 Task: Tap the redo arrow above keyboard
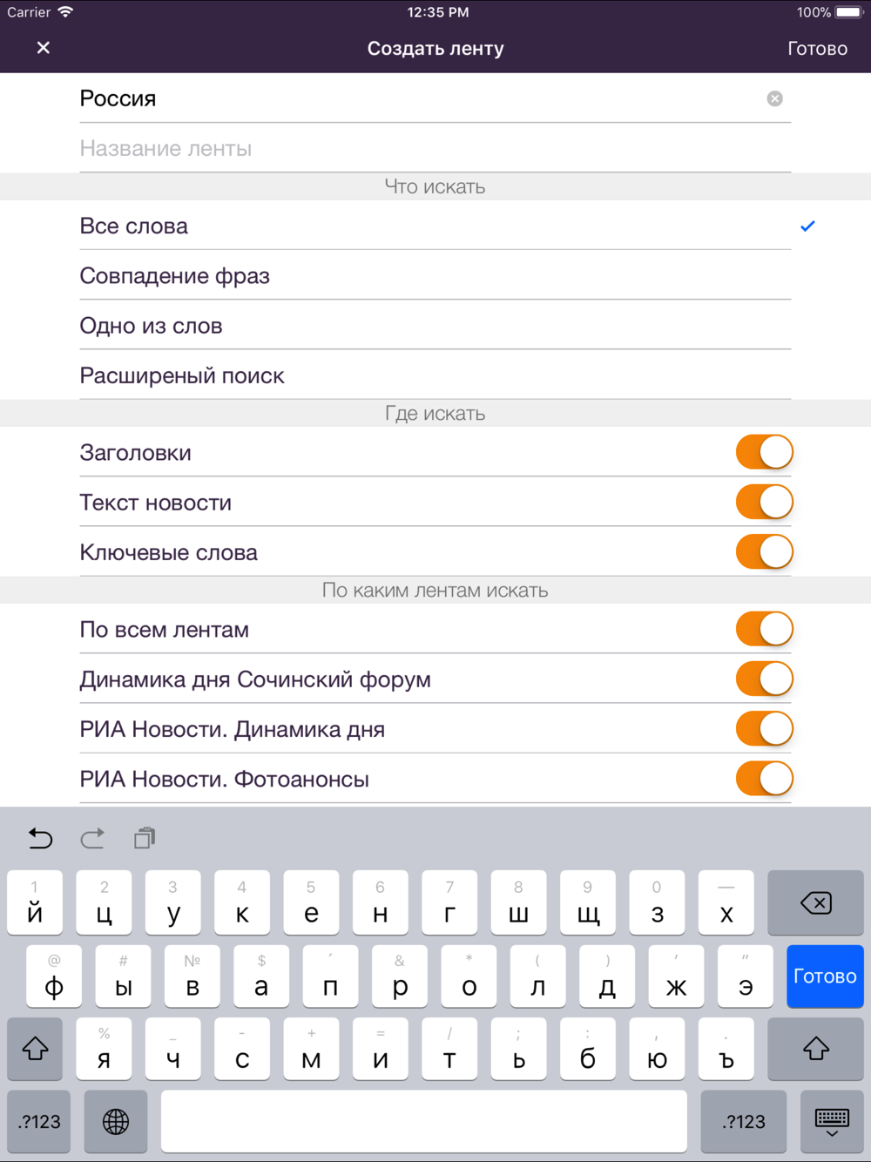pyautogui.click(x=92, y=838)
